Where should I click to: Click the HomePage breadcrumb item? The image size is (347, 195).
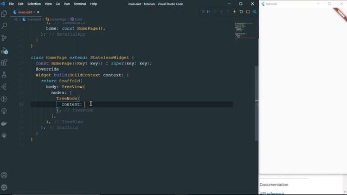(56, 19)
